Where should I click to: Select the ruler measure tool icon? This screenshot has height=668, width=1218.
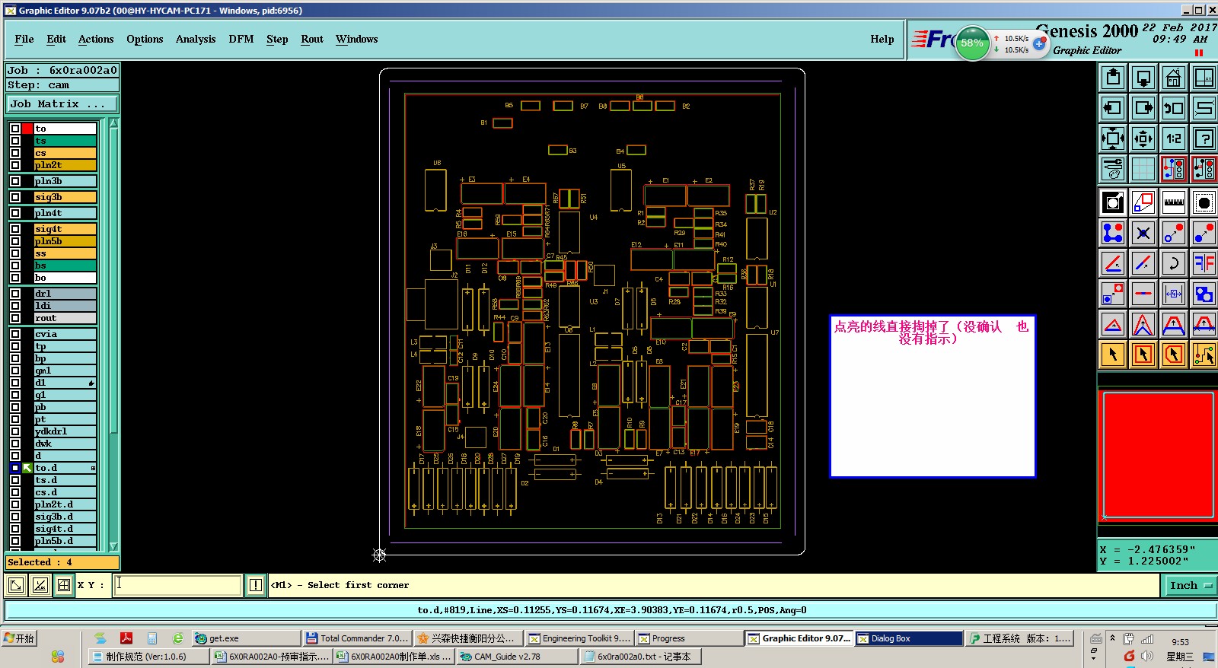point(1174,202)
